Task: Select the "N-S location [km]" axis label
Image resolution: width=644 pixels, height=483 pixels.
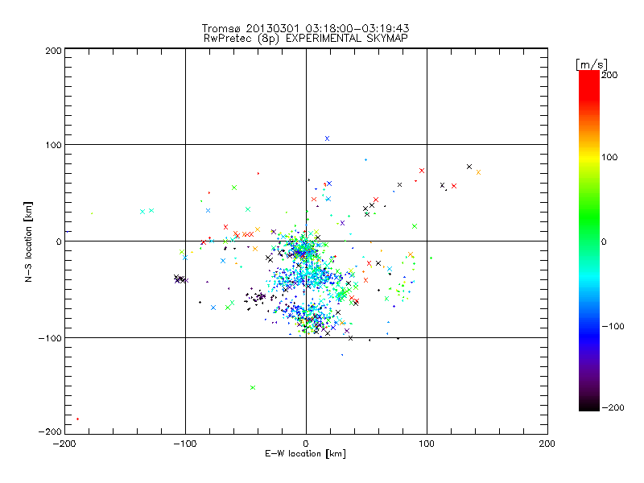Action: pos(28,242)
